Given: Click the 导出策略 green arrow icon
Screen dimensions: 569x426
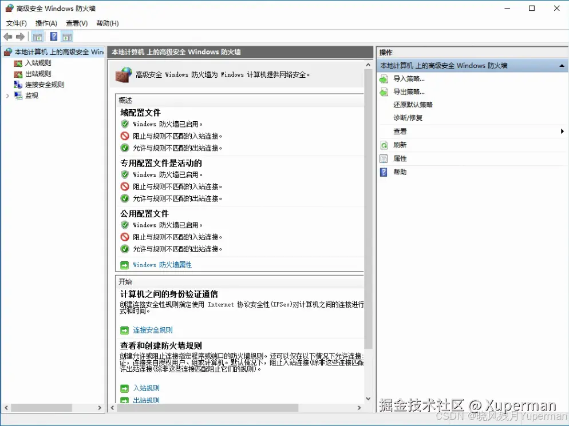Looking at the screenshot, I should click(x=384, y=92).
